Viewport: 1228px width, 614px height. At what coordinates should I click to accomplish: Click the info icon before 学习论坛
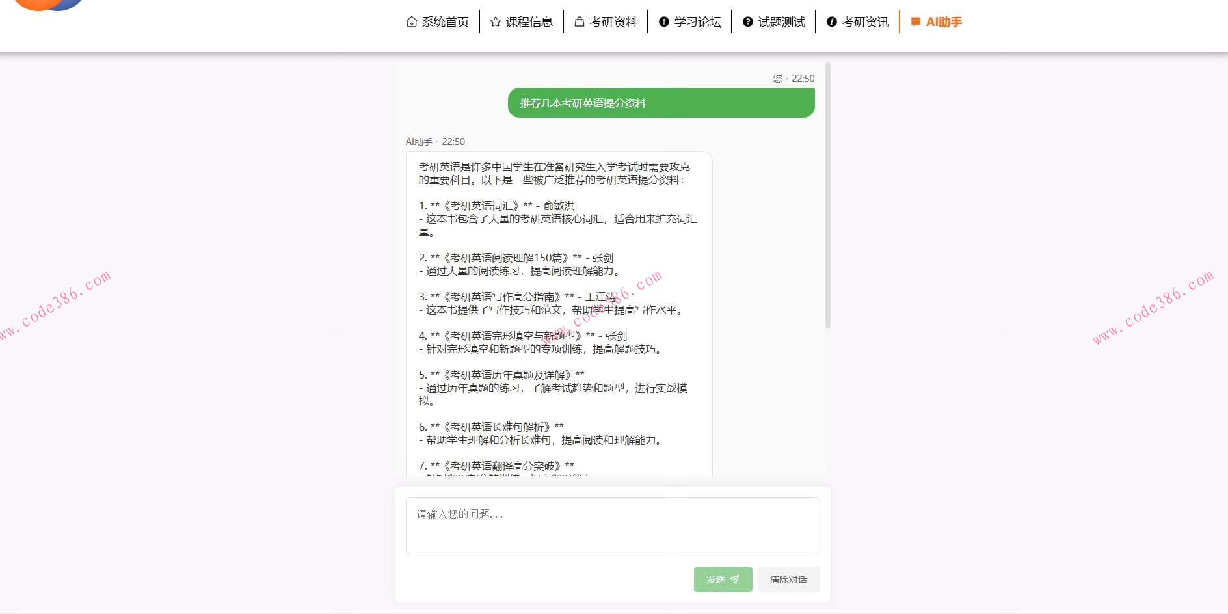point(663,21)
